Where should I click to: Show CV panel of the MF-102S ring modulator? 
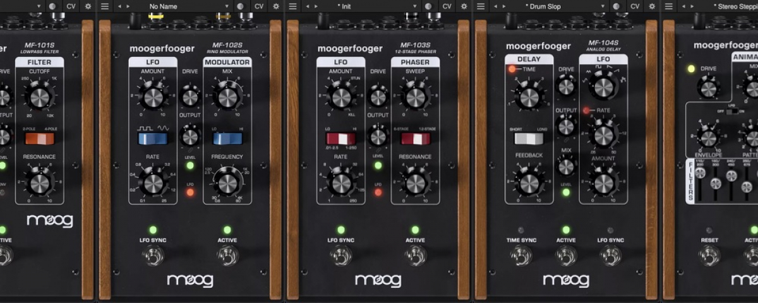258,6
